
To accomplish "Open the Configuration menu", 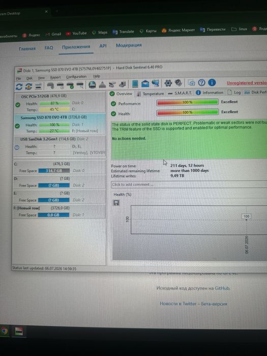I will (76, 77).
